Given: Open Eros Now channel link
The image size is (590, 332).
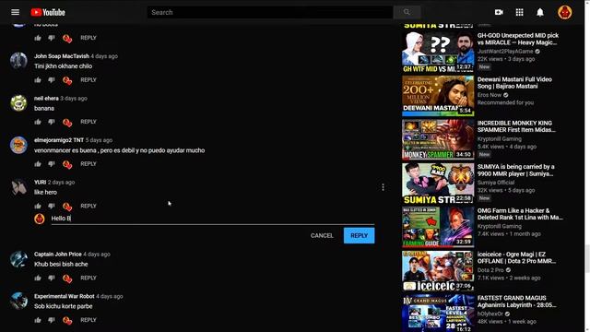Looking at the screenshot, I should point(490,95).
